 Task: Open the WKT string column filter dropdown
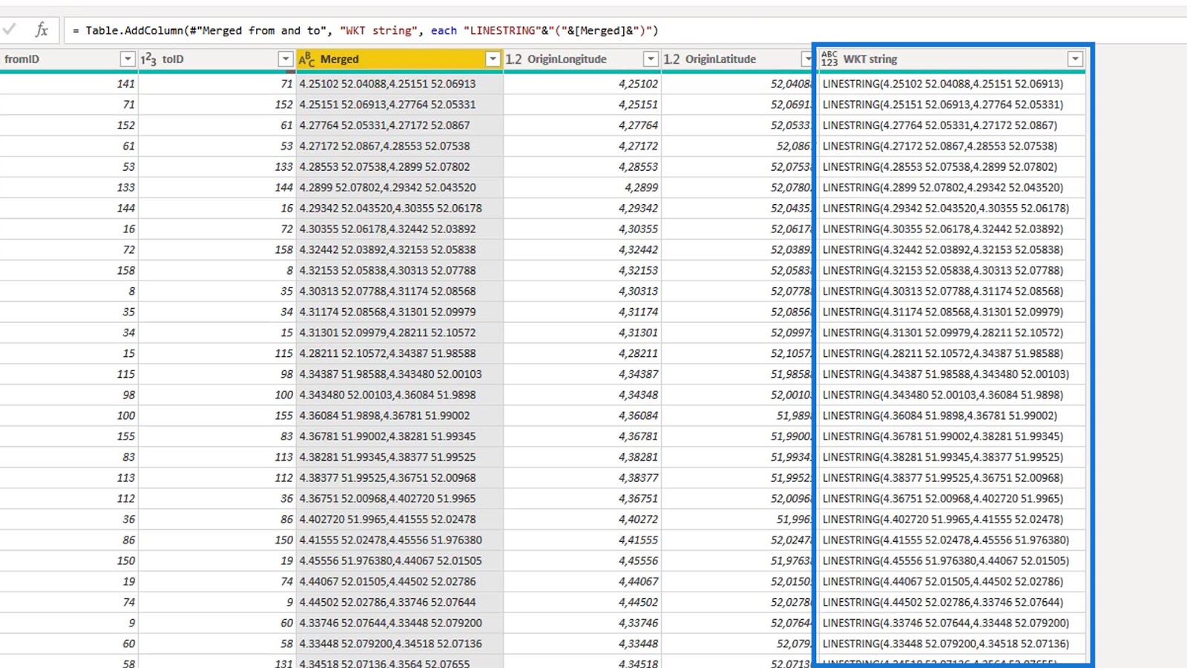click(1075, 59)
